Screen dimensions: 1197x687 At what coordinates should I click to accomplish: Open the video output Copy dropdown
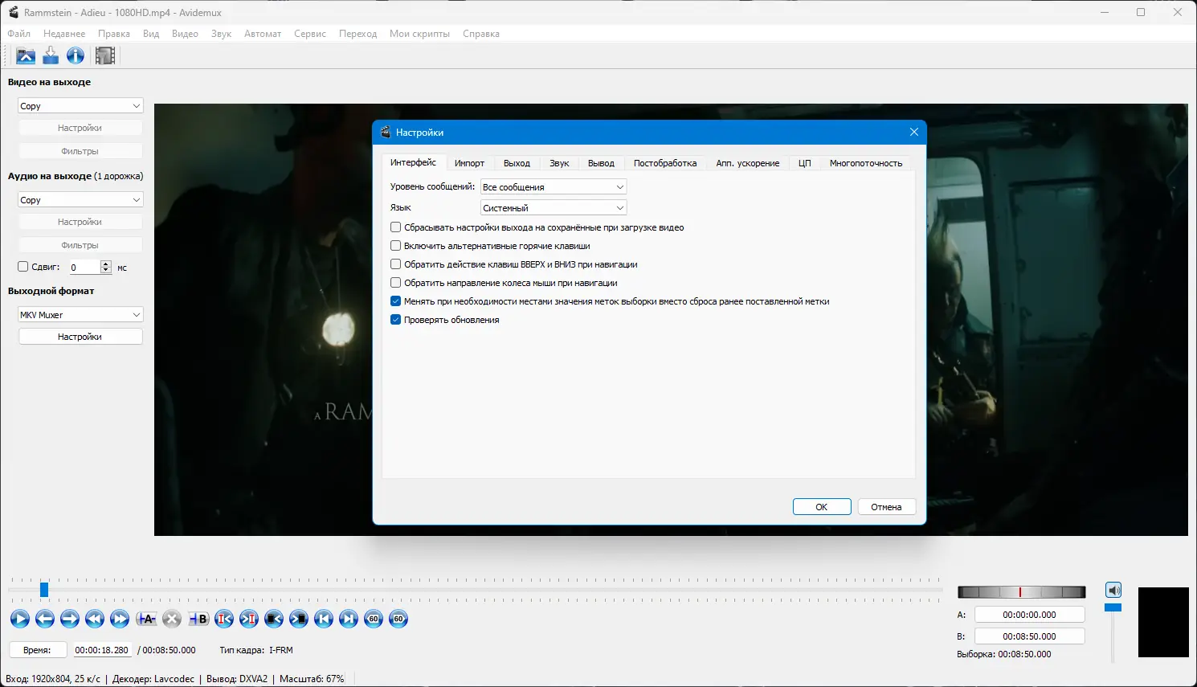pyautogui.click(x=80, y=106)
